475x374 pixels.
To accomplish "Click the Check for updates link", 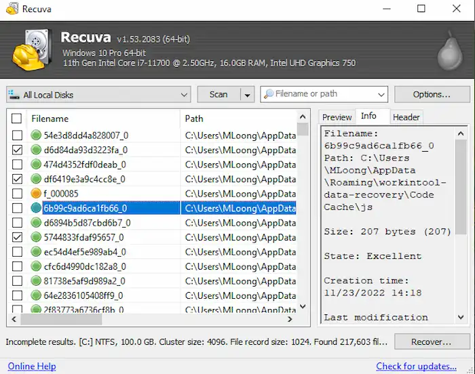I will [416, 366].
